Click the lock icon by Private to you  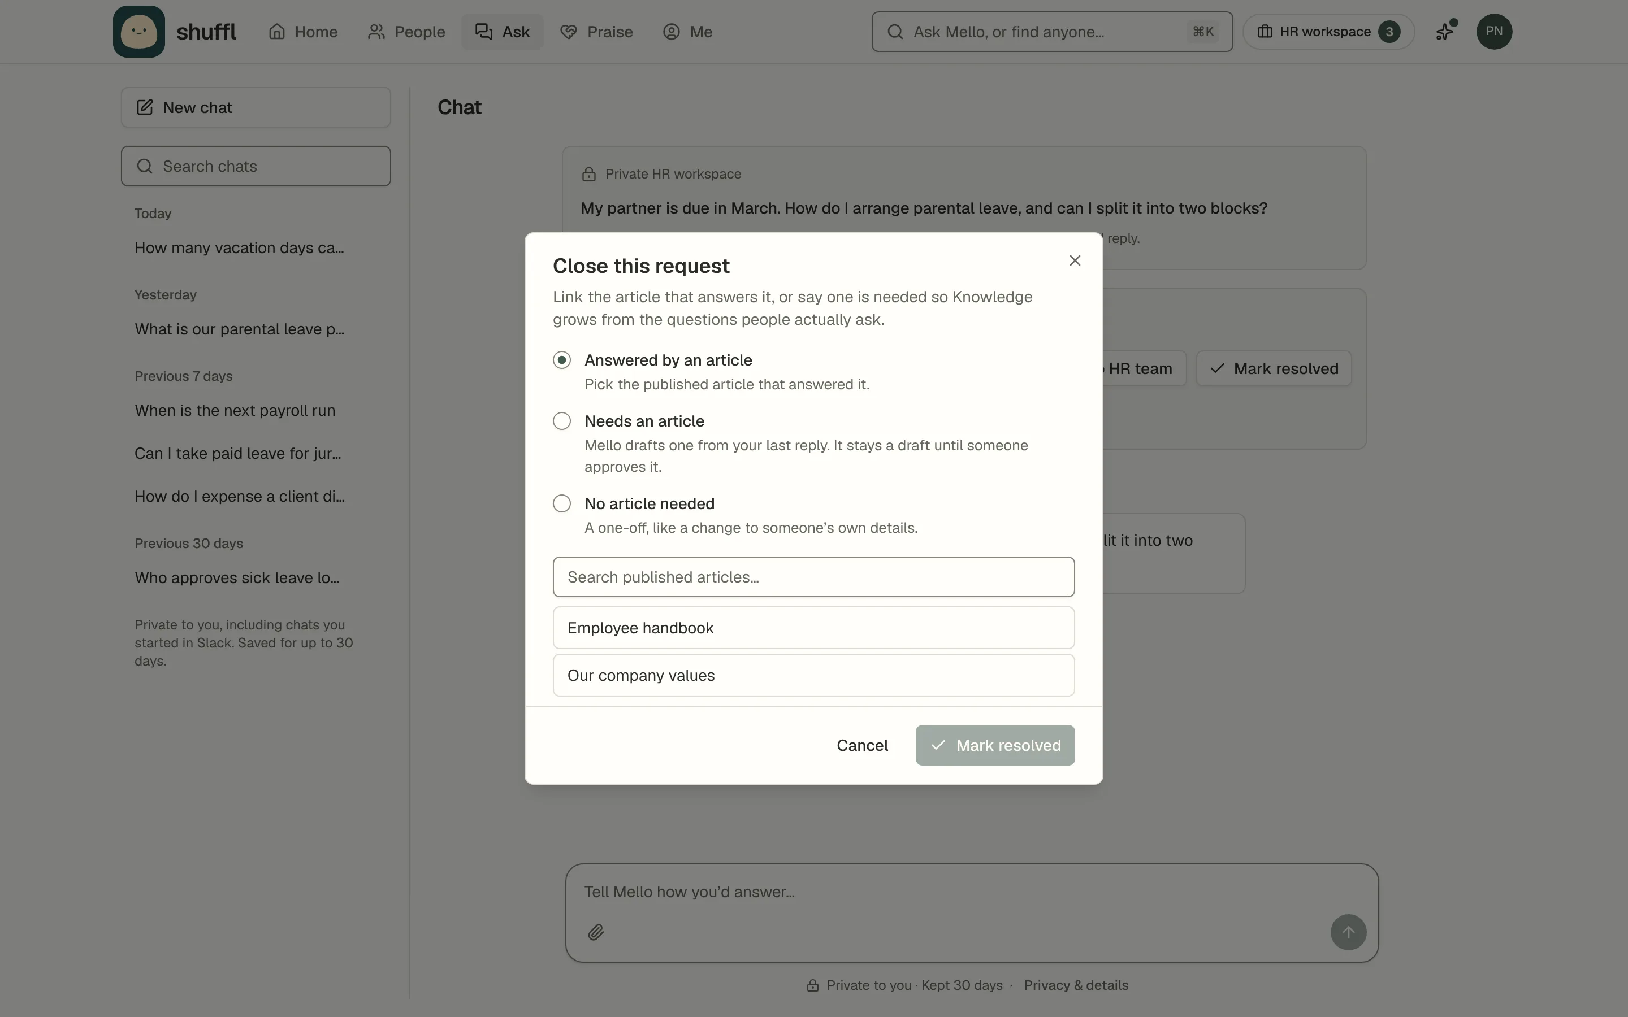[x=813, y=985]
